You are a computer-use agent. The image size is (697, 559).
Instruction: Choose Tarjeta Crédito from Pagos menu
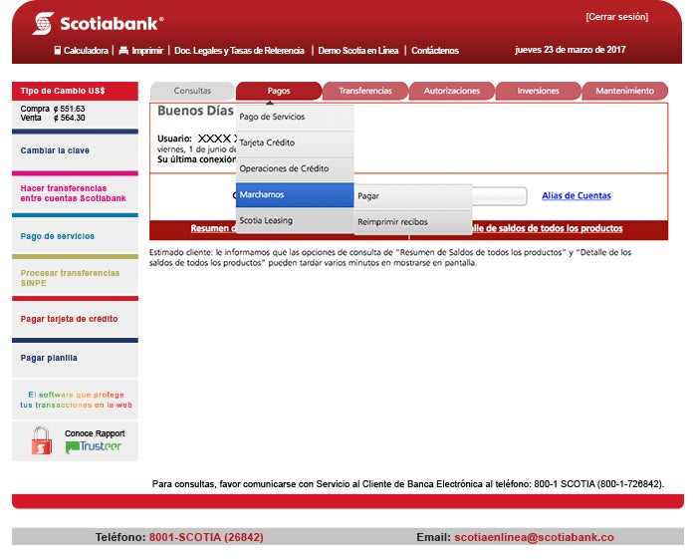[294, 142]
